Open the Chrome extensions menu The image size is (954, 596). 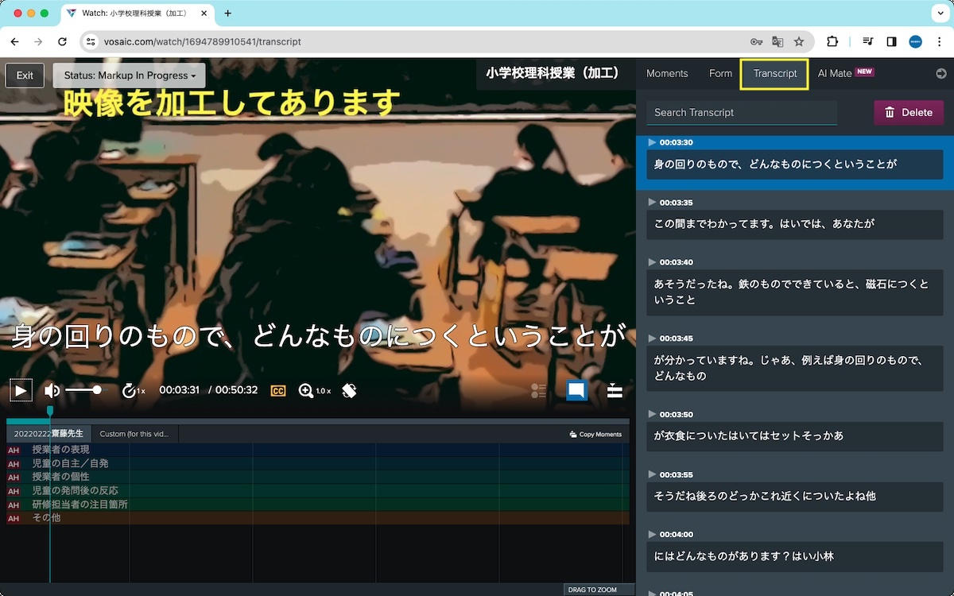click(x=834, y=41)
